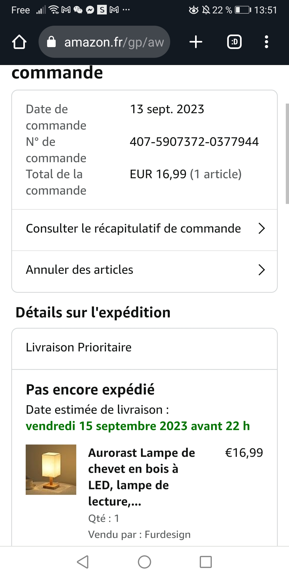This screenshot has width=289, height=578.
Task: Tap the lamp product thumbnail
Action: 51,470
